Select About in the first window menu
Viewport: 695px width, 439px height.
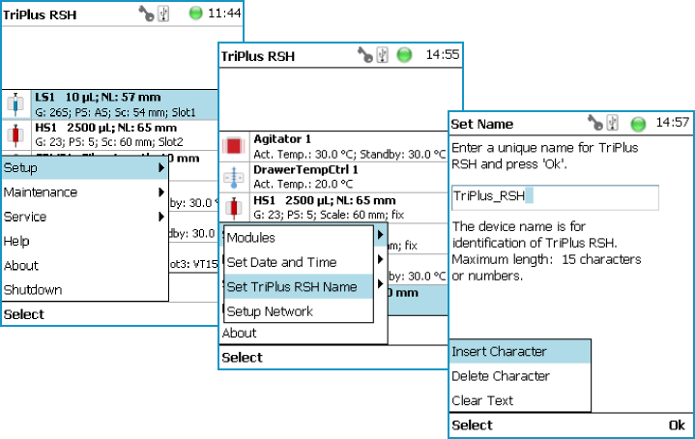click(85, 265)
